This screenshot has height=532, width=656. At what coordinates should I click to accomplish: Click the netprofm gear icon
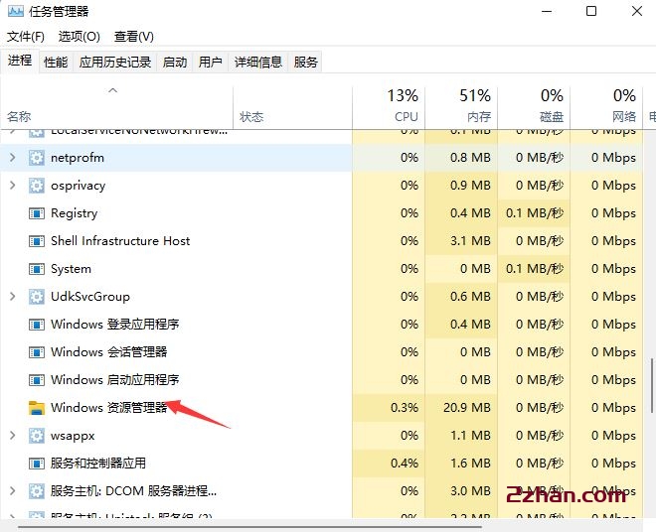[x=37, y=158]
